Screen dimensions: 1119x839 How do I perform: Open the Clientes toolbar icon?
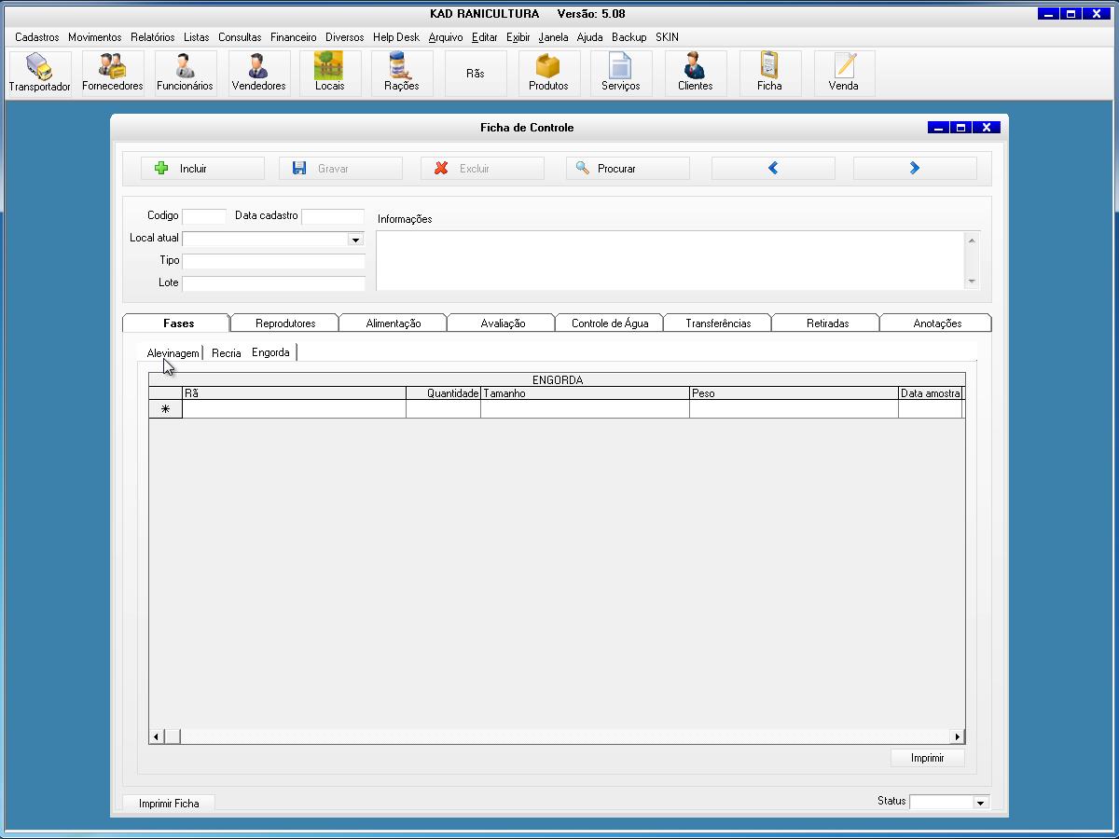[x=696, y=73]
